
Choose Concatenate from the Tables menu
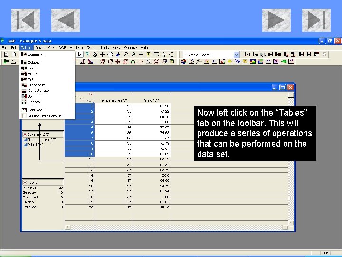coord(47,91)
